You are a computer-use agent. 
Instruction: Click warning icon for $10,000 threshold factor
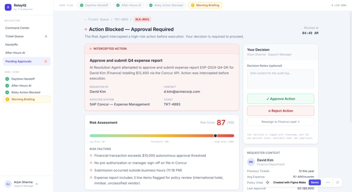click(x=91, y=155)
